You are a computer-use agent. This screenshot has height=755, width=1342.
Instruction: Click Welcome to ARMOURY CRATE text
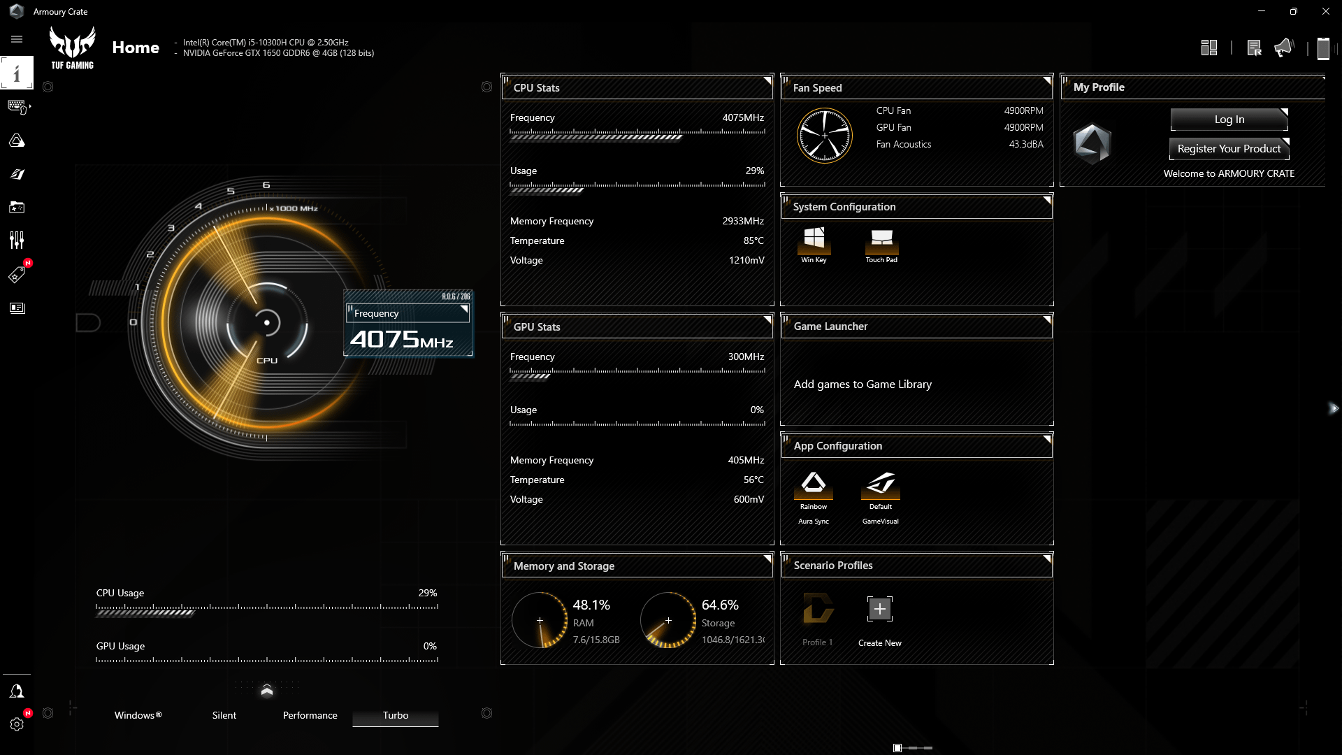pyautogui.click(x=1229, y=173)
